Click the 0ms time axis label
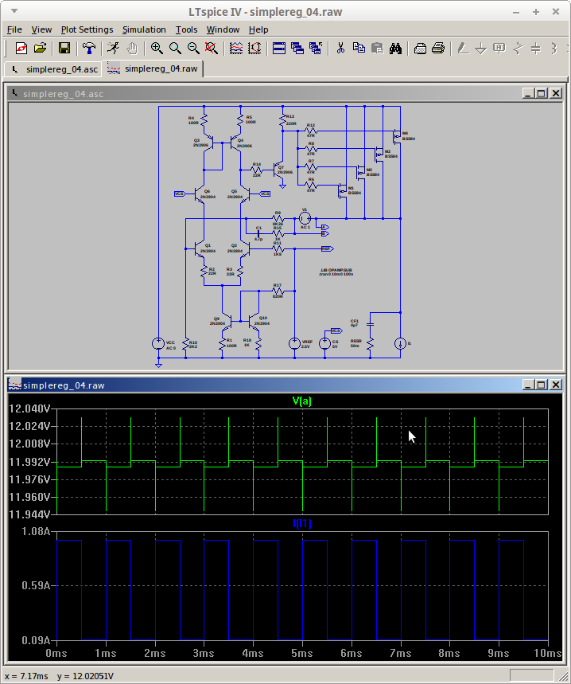571x684 pixels. point(56,653)
